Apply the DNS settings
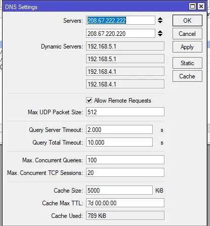Image resolution: width=210 pixels, height=226 pixels. click(187, 47)
